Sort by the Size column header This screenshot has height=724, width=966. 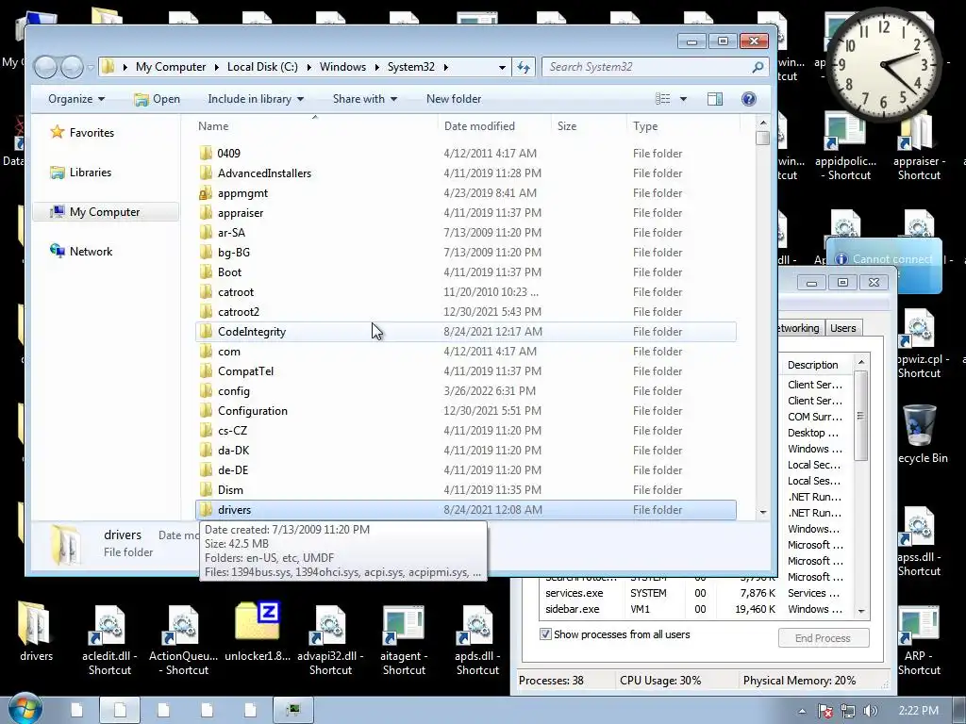click(x=589, y=126)
